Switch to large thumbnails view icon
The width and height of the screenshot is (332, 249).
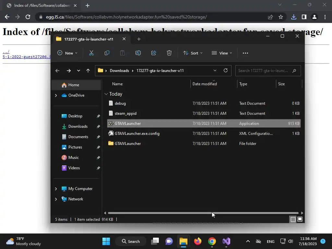coord(300,219)
